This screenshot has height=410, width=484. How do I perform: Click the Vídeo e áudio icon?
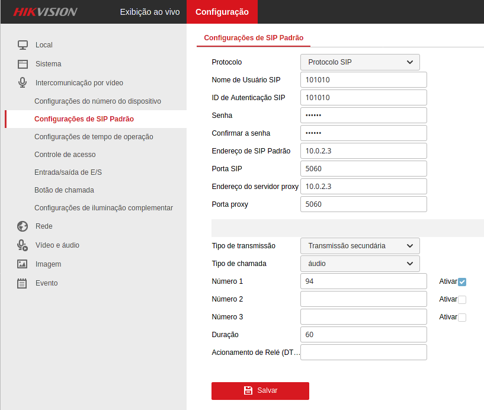pyautogui.click(x=23, y=245)
